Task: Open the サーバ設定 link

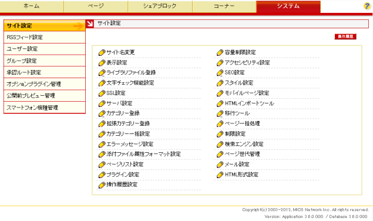Action: [119, 103]
